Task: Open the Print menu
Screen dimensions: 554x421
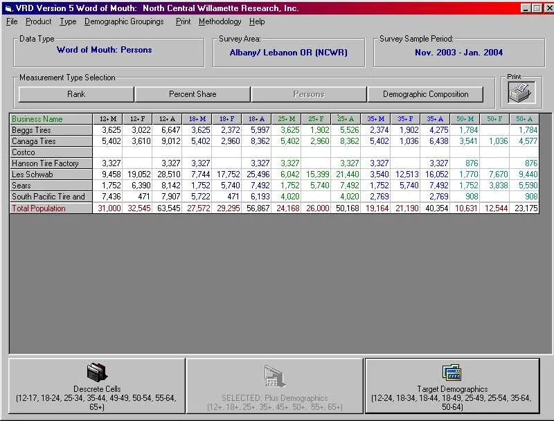Action: tap(183, 22)
